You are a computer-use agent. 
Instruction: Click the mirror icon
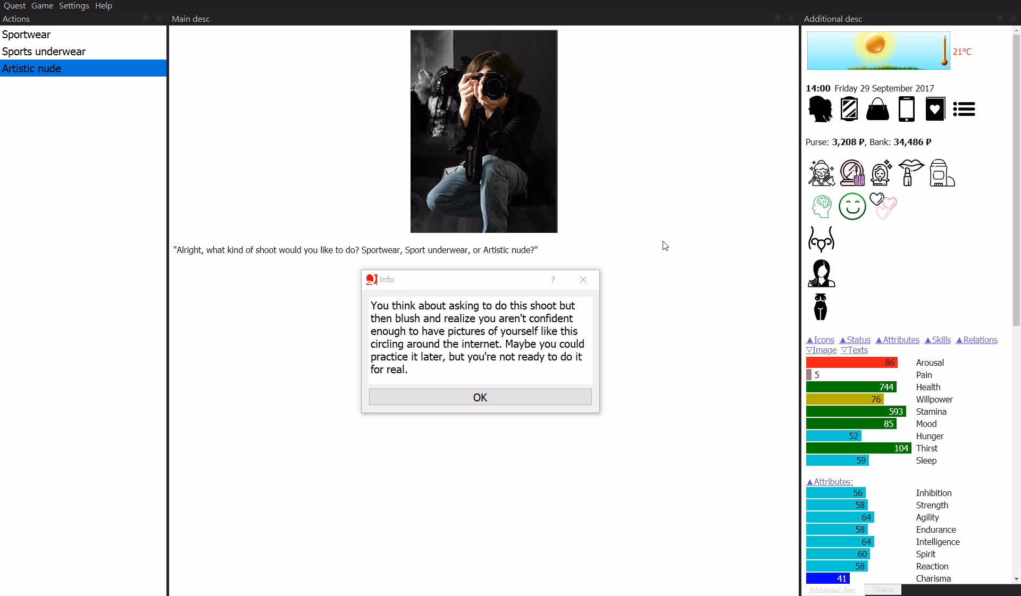click(849, 110)
